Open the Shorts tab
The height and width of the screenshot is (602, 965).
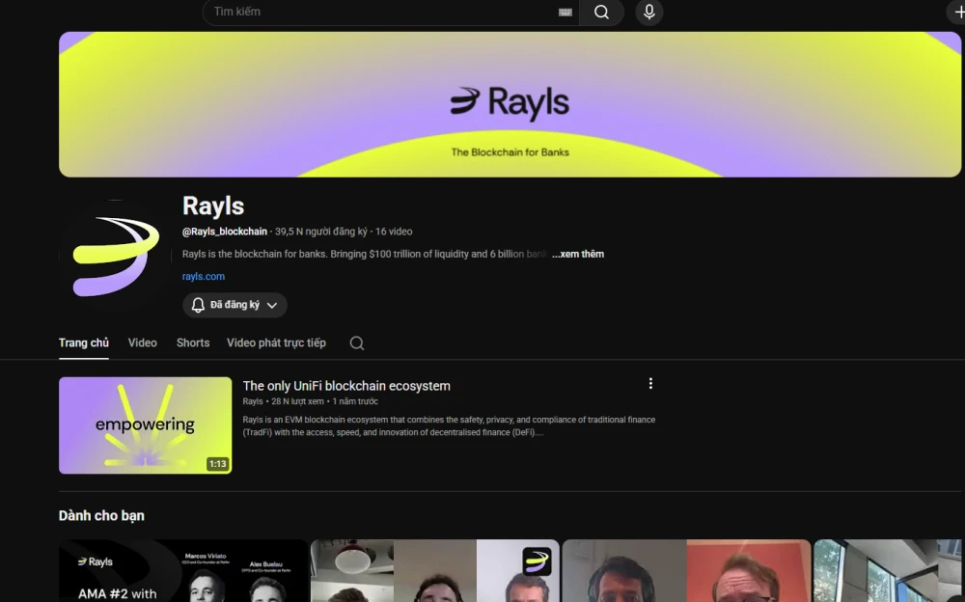(192, 342)
